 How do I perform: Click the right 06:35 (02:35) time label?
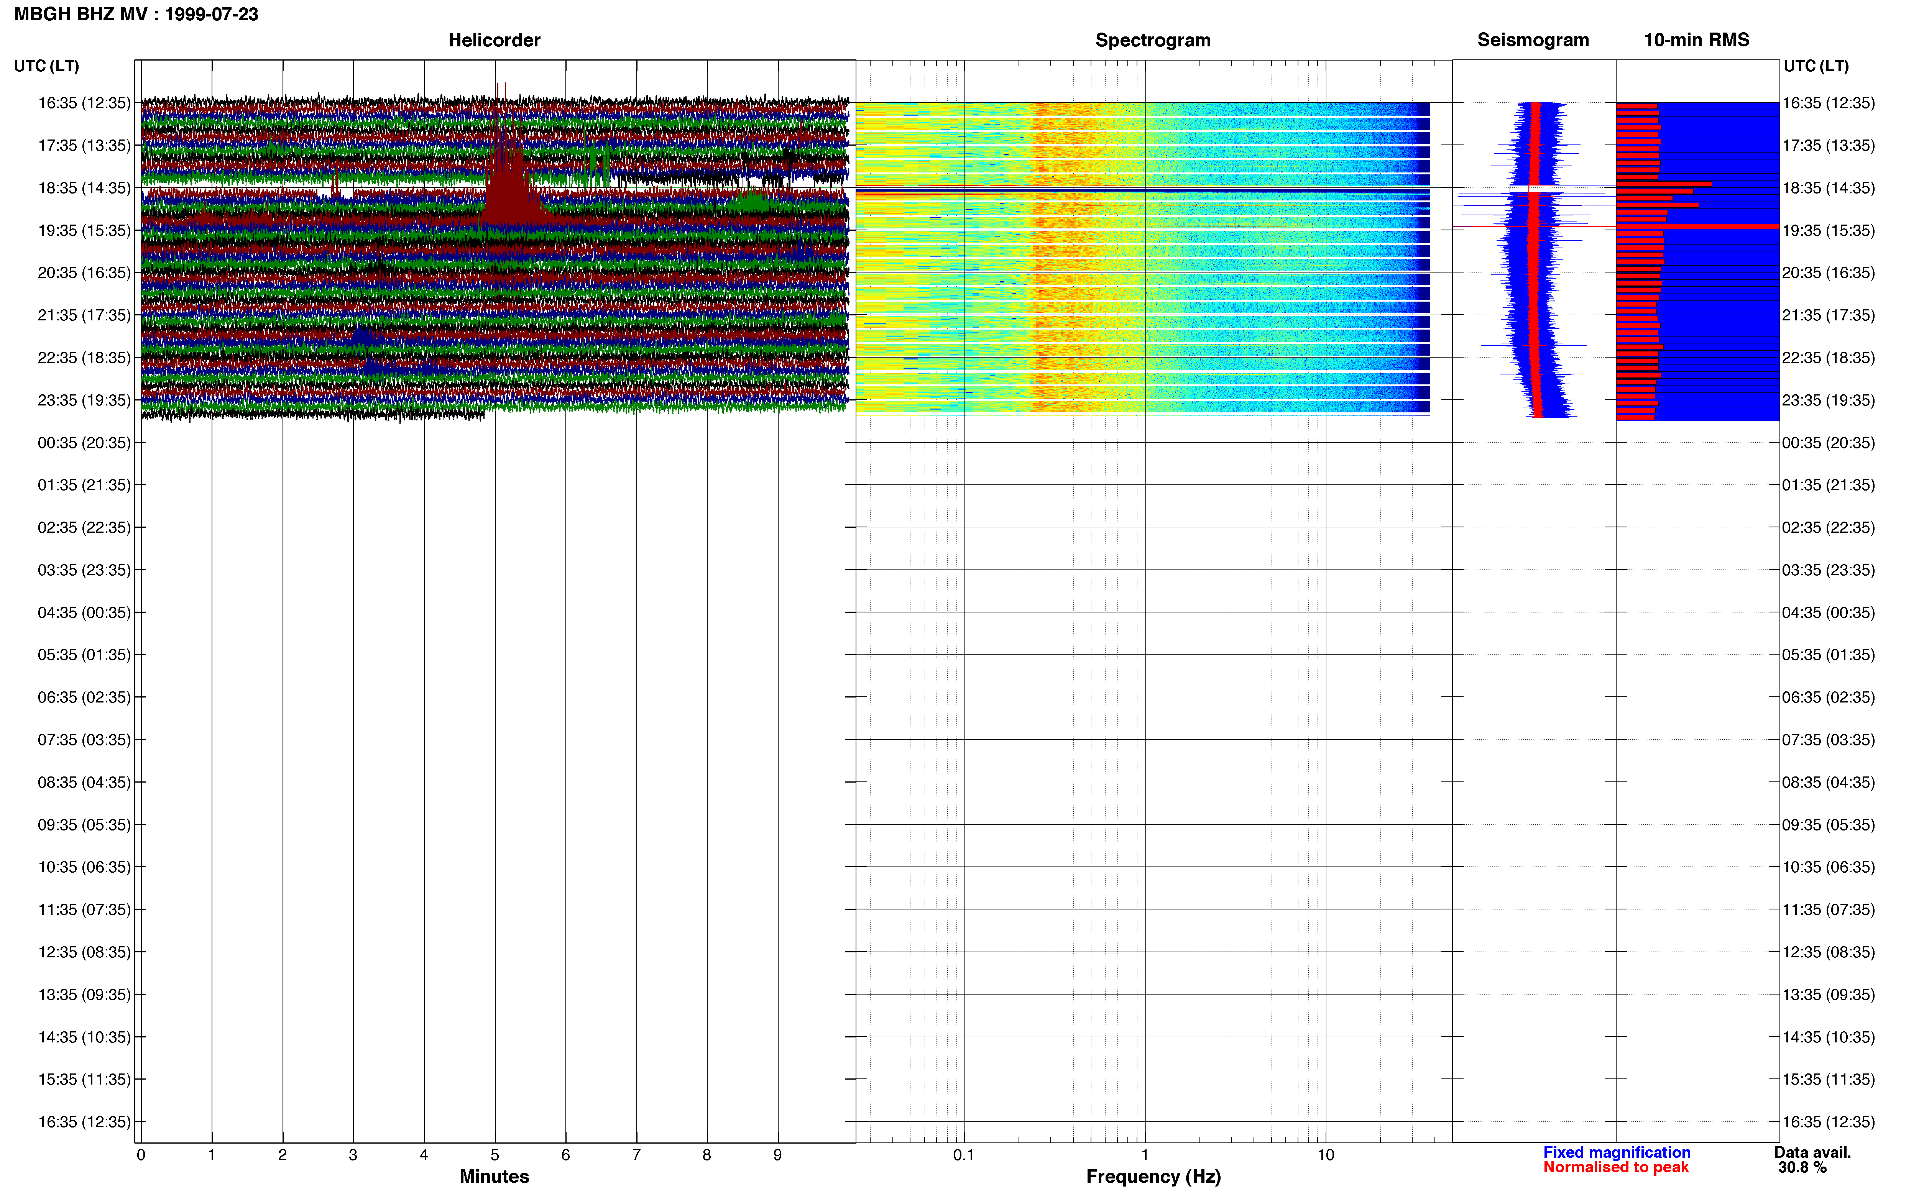1829,697
